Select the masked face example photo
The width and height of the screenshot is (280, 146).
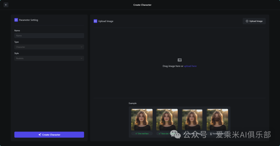pos(217,120)
